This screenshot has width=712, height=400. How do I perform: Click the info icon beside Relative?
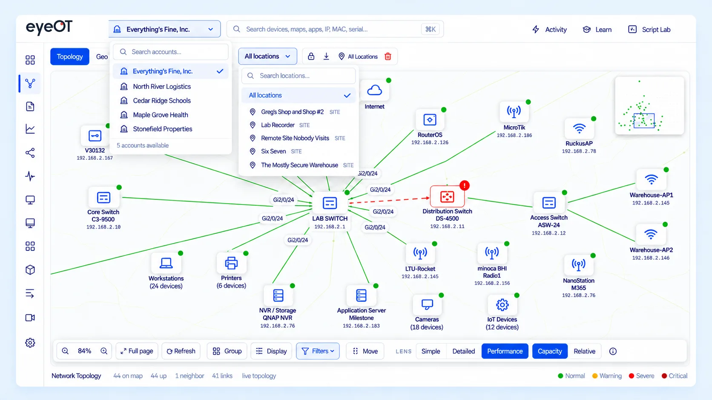(613, 351)
